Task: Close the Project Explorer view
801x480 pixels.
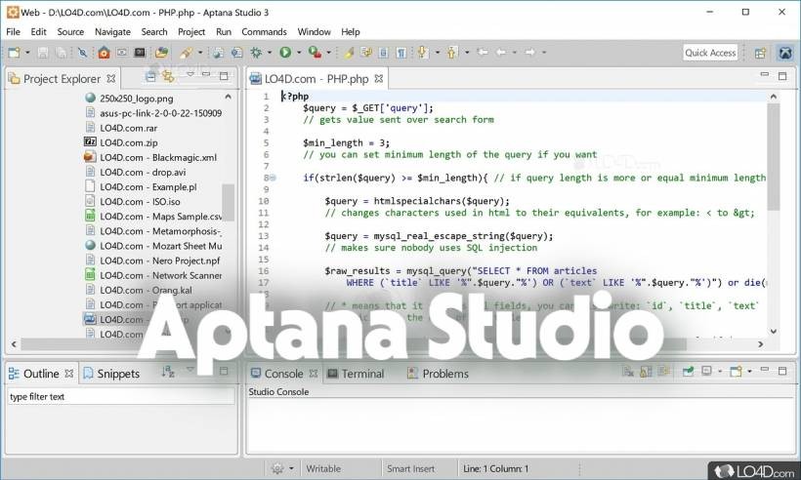Action: tap(110, 79)
